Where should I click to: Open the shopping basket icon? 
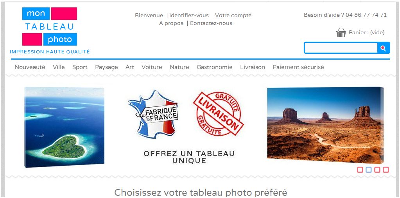(341, 32)
